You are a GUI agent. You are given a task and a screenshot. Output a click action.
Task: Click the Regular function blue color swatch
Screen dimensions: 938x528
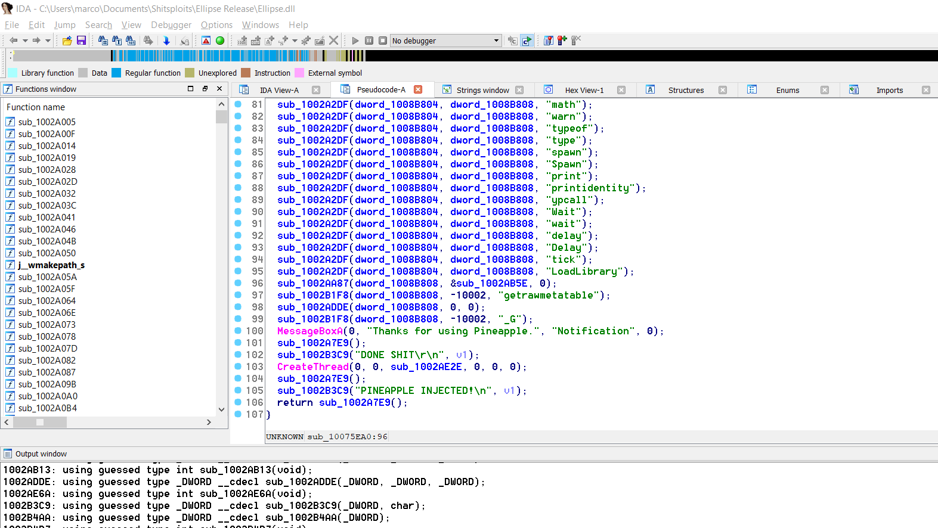(x=116, y=73)
